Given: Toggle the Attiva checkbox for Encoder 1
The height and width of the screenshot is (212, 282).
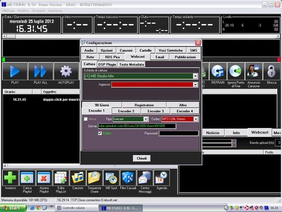Looking at the screenshot, I should click(86, 119).
